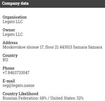The image size is (105, 101).
Task: Click the E-mail label
Action: pos(9,81)
